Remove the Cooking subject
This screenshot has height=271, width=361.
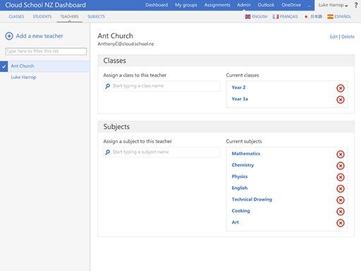click(341, 212)
